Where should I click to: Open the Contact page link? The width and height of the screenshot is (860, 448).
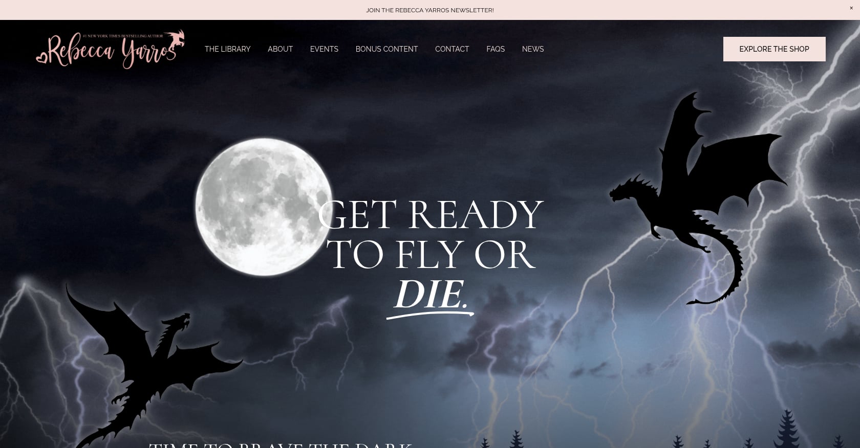(452, 49)
